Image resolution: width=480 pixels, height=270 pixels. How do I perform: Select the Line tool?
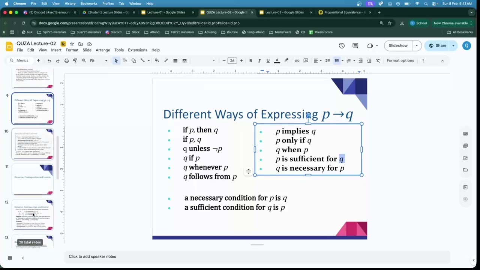coord(142,60)
